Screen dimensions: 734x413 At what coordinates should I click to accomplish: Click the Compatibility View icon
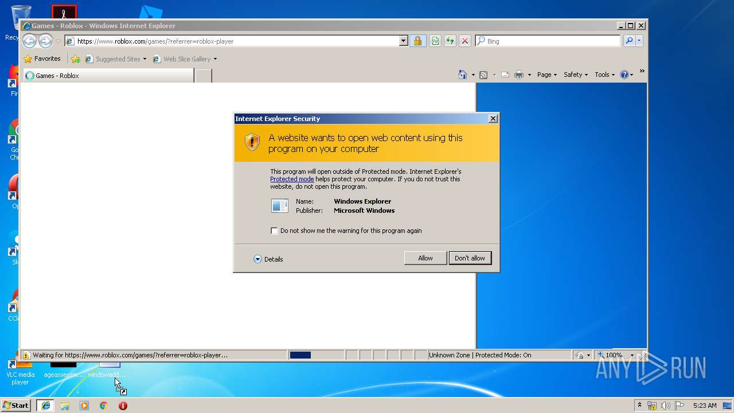pyautogui.click(x=435, y=41)
